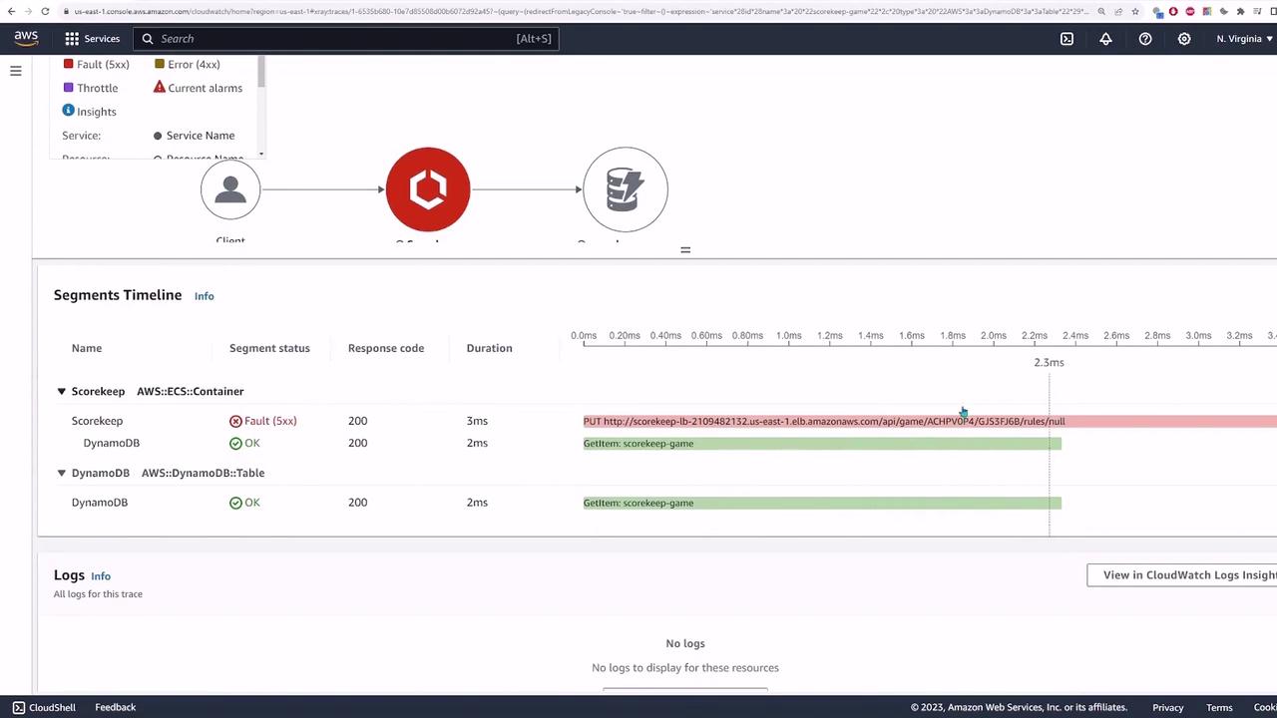Collapse the DynamoDB AWS::DynamoDB::Table group
This screenshot has width=1277, height=718.
tap(61, 473)
